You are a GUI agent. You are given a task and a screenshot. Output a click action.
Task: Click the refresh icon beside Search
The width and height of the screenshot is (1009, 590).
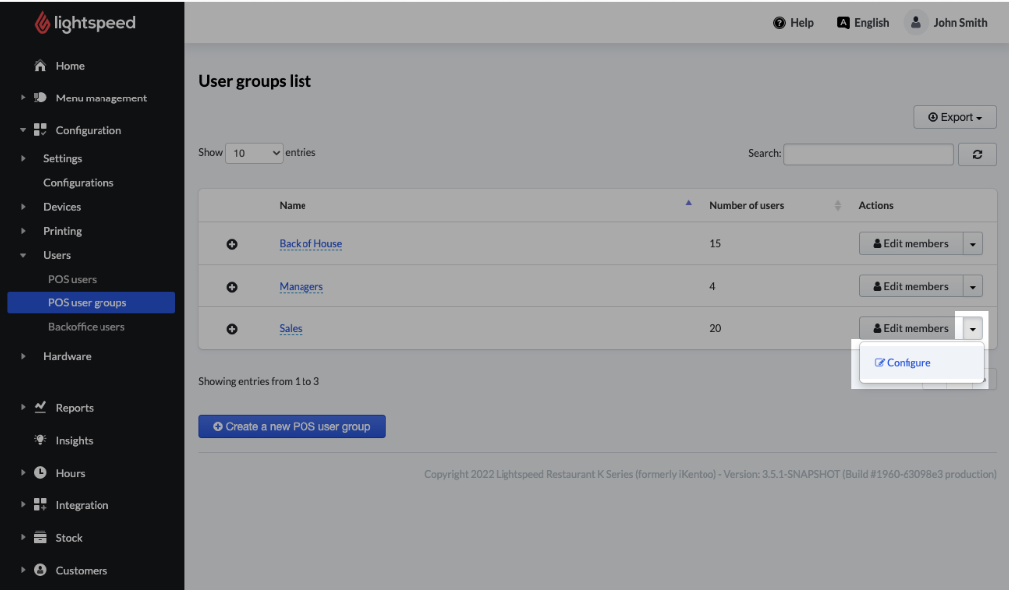(977, 154)
